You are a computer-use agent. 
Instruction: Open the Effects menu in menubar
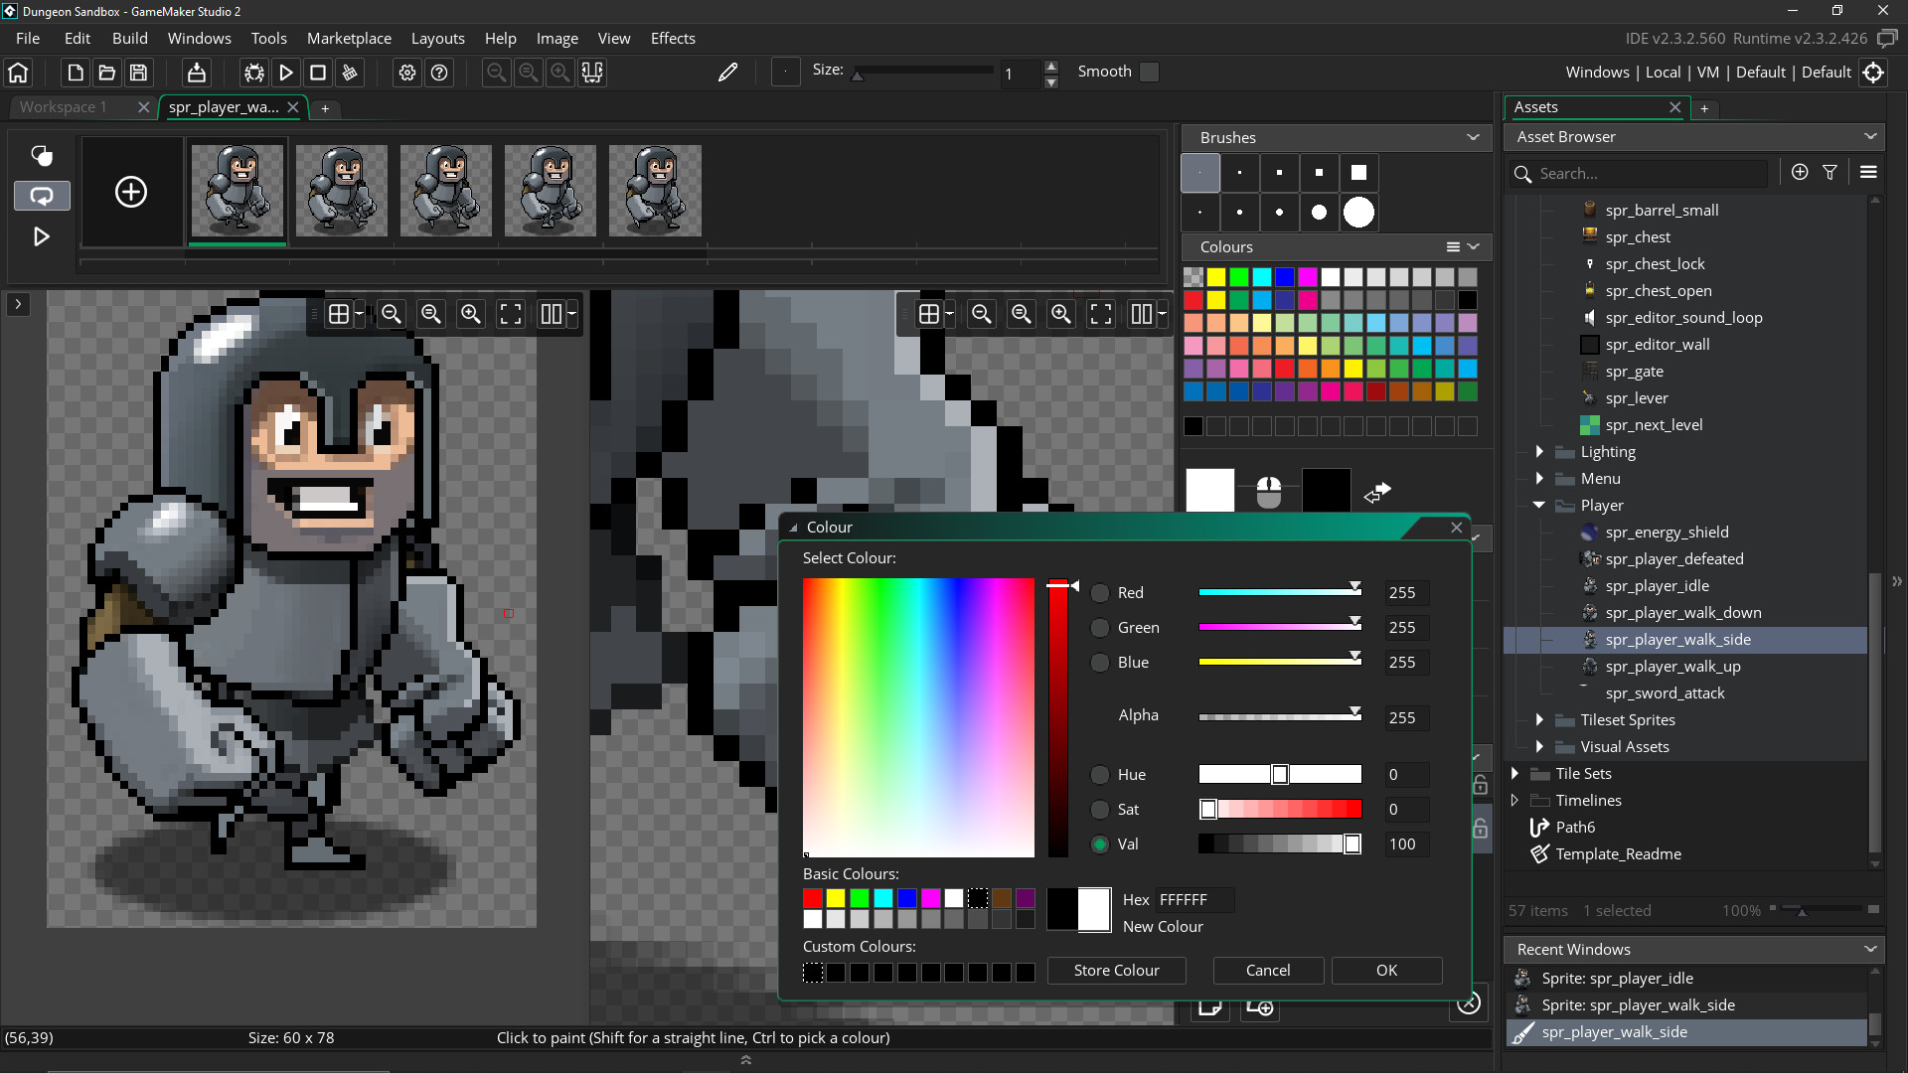pos(672,38)
